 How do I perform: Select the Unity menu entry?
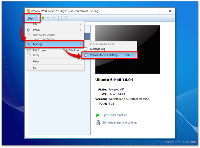pos(55,55)
